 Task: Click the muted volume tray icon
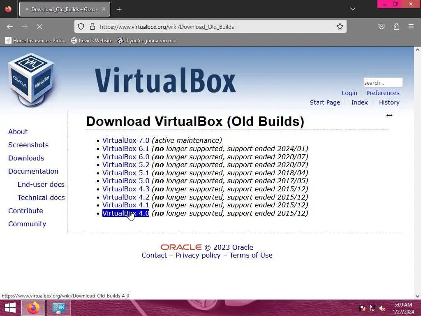382,308
